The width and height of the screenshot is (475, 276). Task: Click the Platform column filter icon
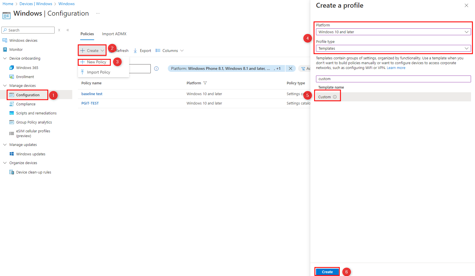[x=205, y=83]
